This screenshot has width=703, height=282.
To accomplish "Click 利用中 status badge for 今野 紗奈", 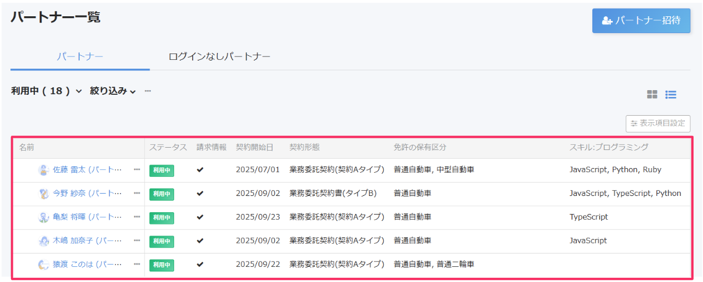I will 161,194.
